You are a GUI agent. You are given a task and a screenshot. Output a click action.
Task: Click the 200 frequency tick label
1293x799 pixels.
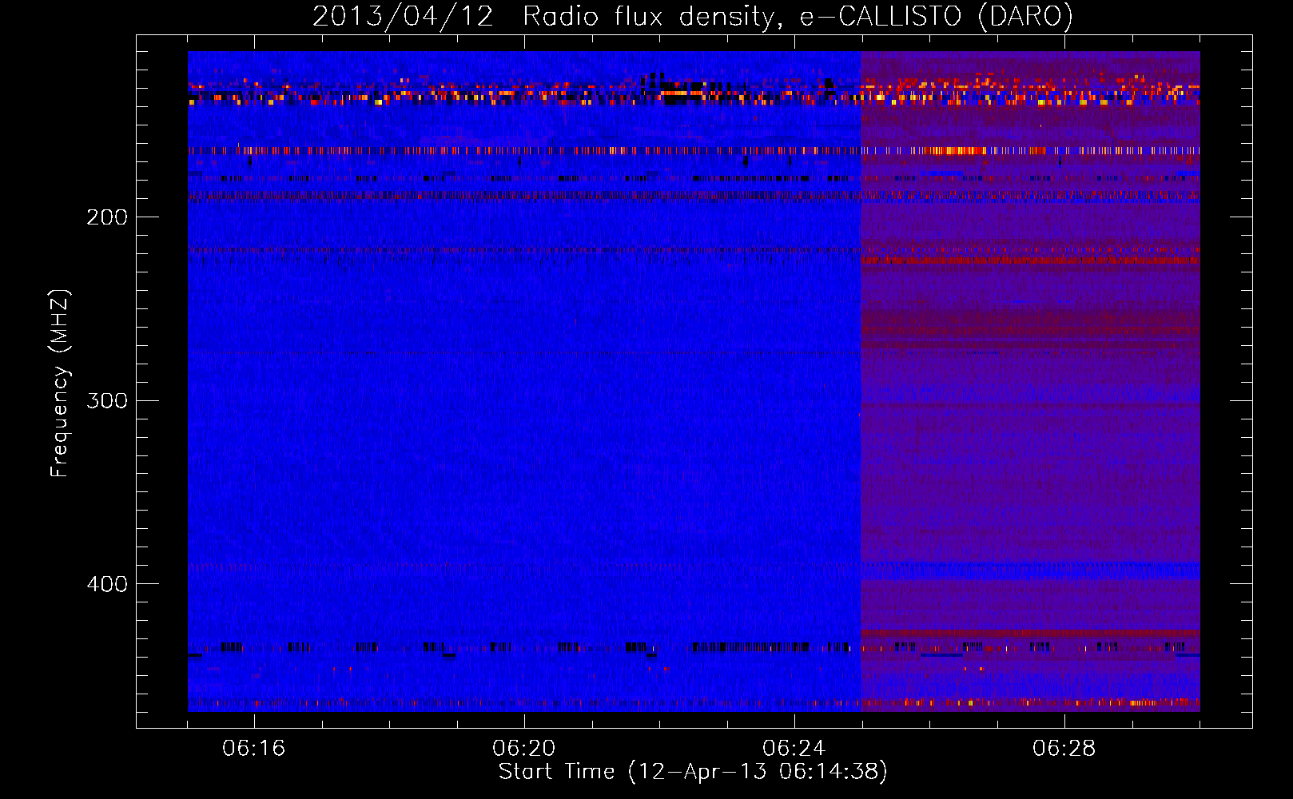(107, 217)
